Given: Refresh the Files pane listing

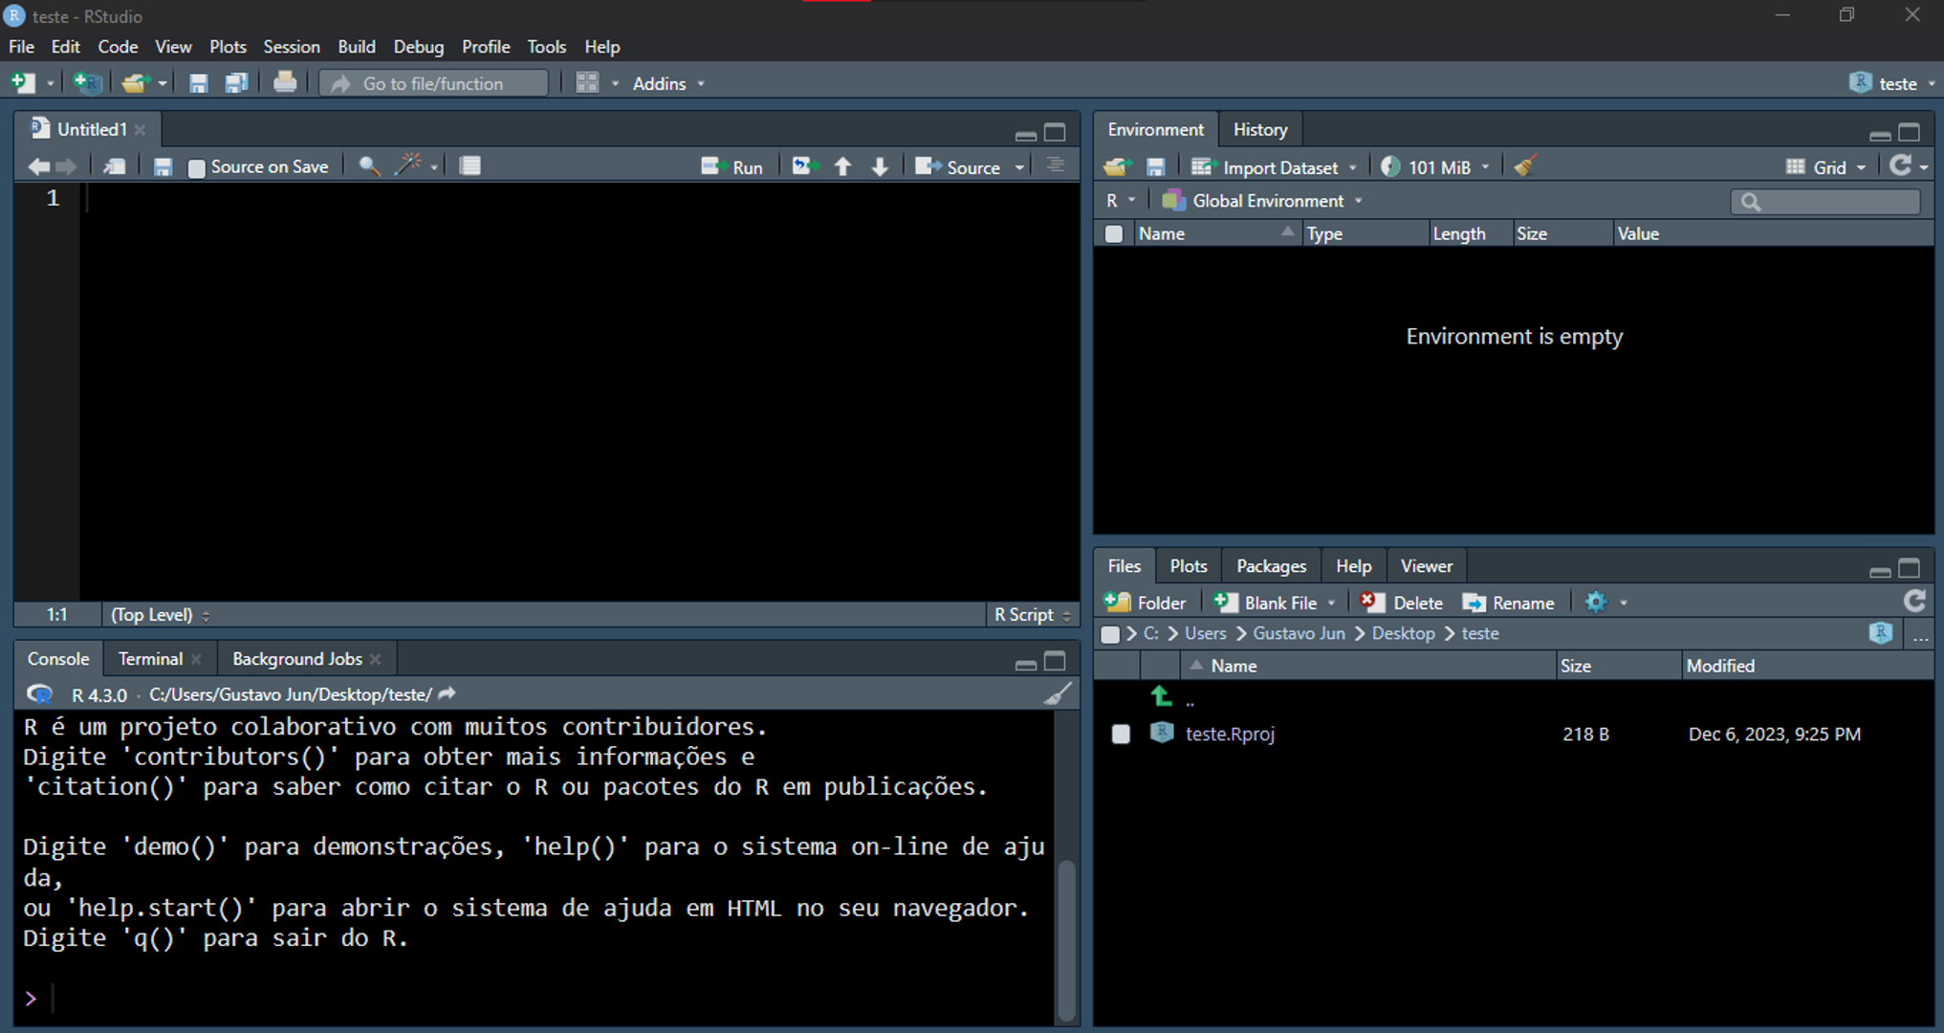Looking at the screenshot, I should click(x=1914, y=601).
